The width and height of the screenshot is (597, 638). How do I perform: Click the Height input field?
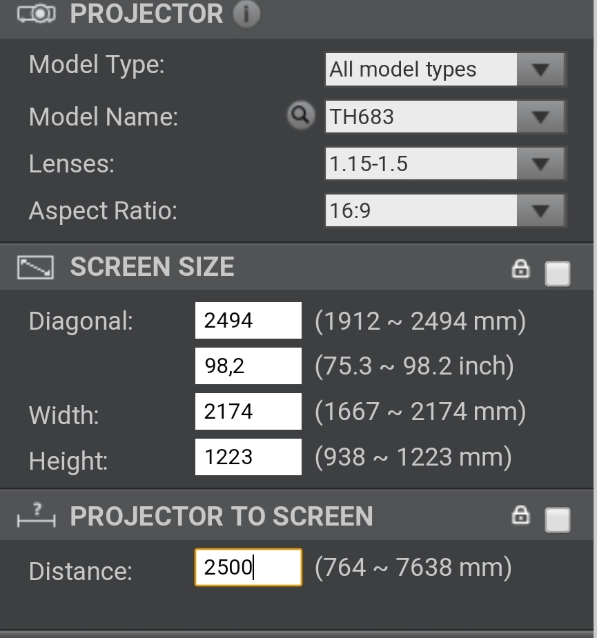[x=248, y=457]
